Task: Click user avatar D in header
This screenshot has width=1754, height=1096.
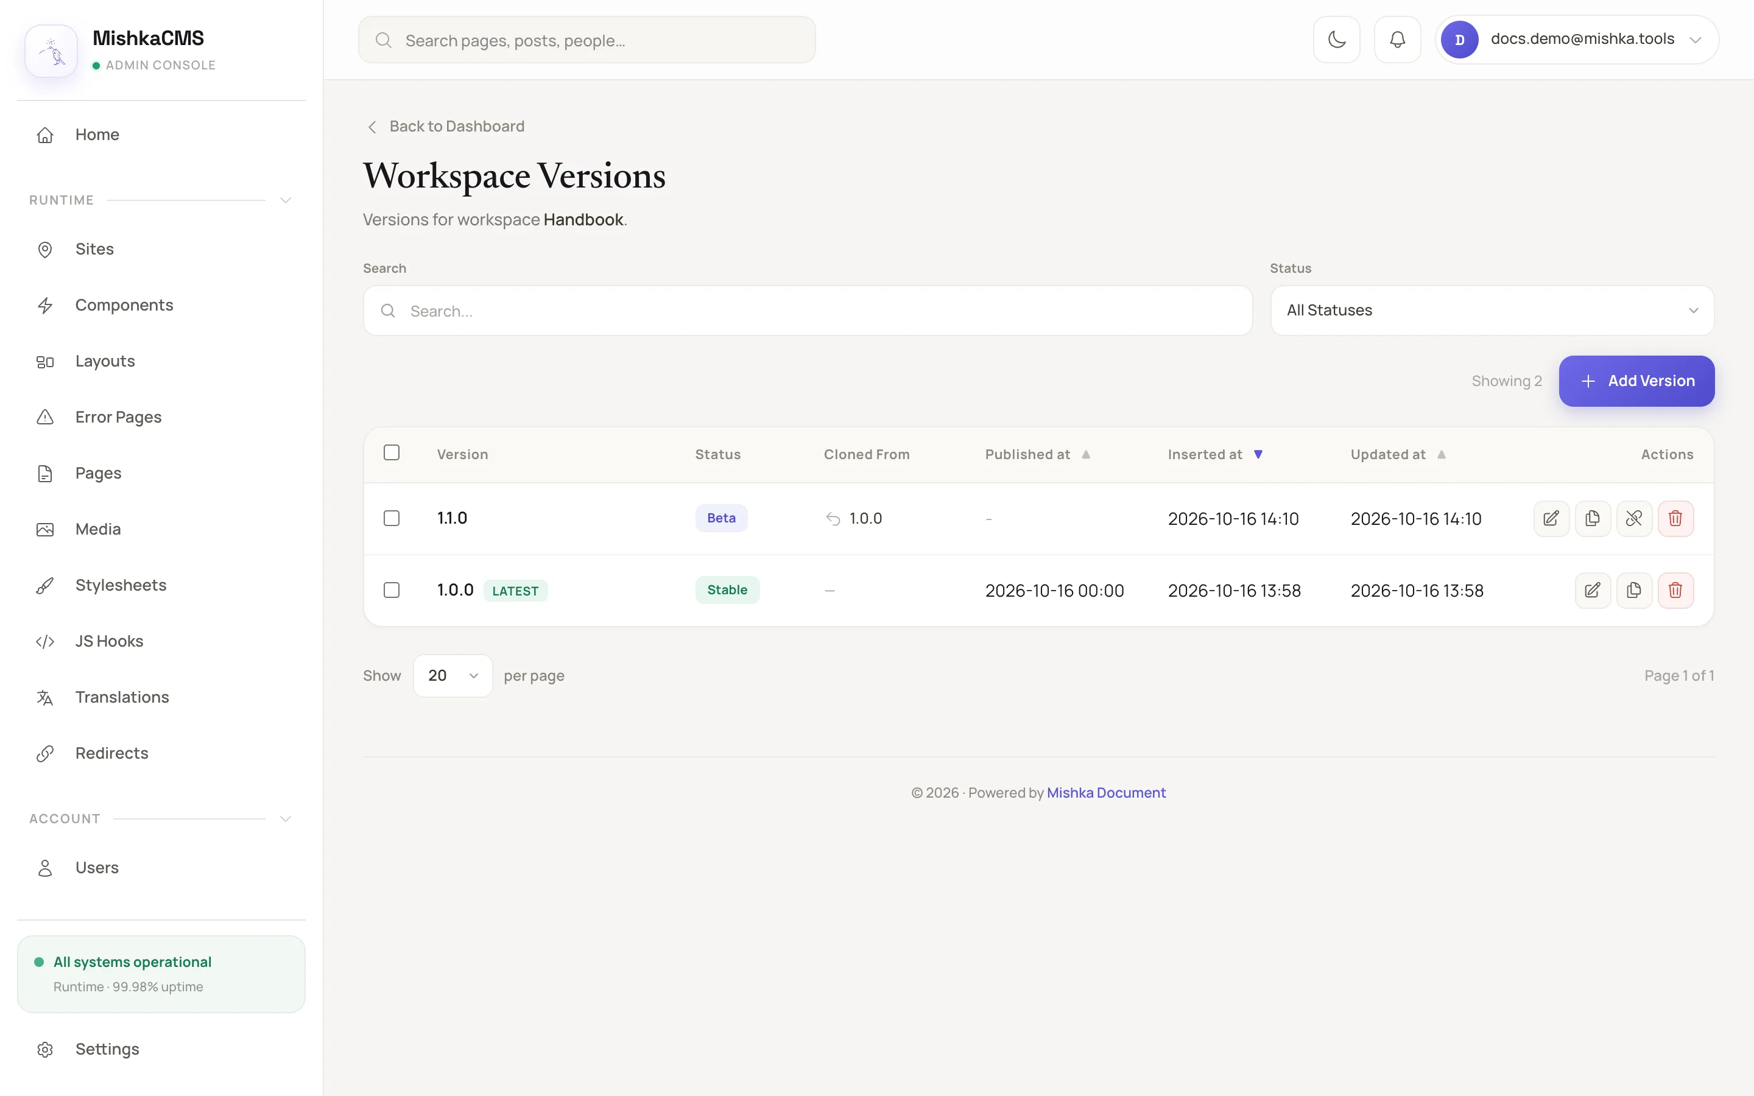Action: click(x=1459, y=40)
